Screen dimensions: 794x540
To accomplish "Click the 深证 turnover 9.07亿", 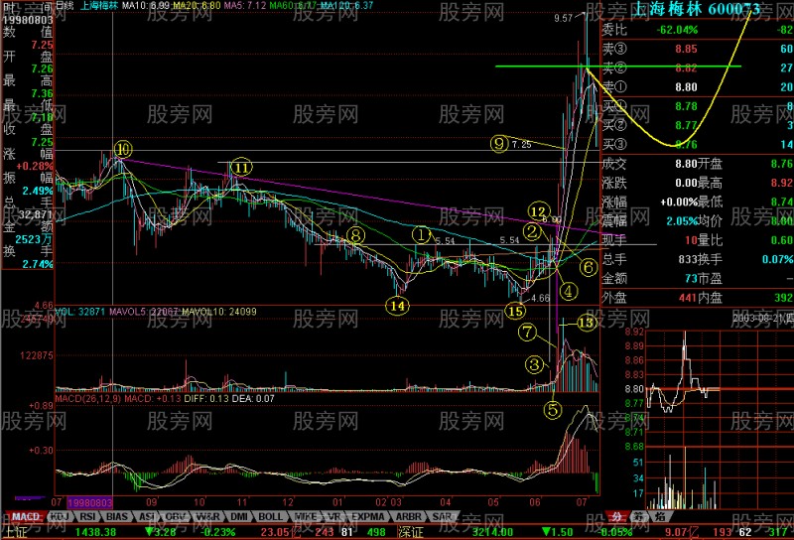I will tap(682, 532).
